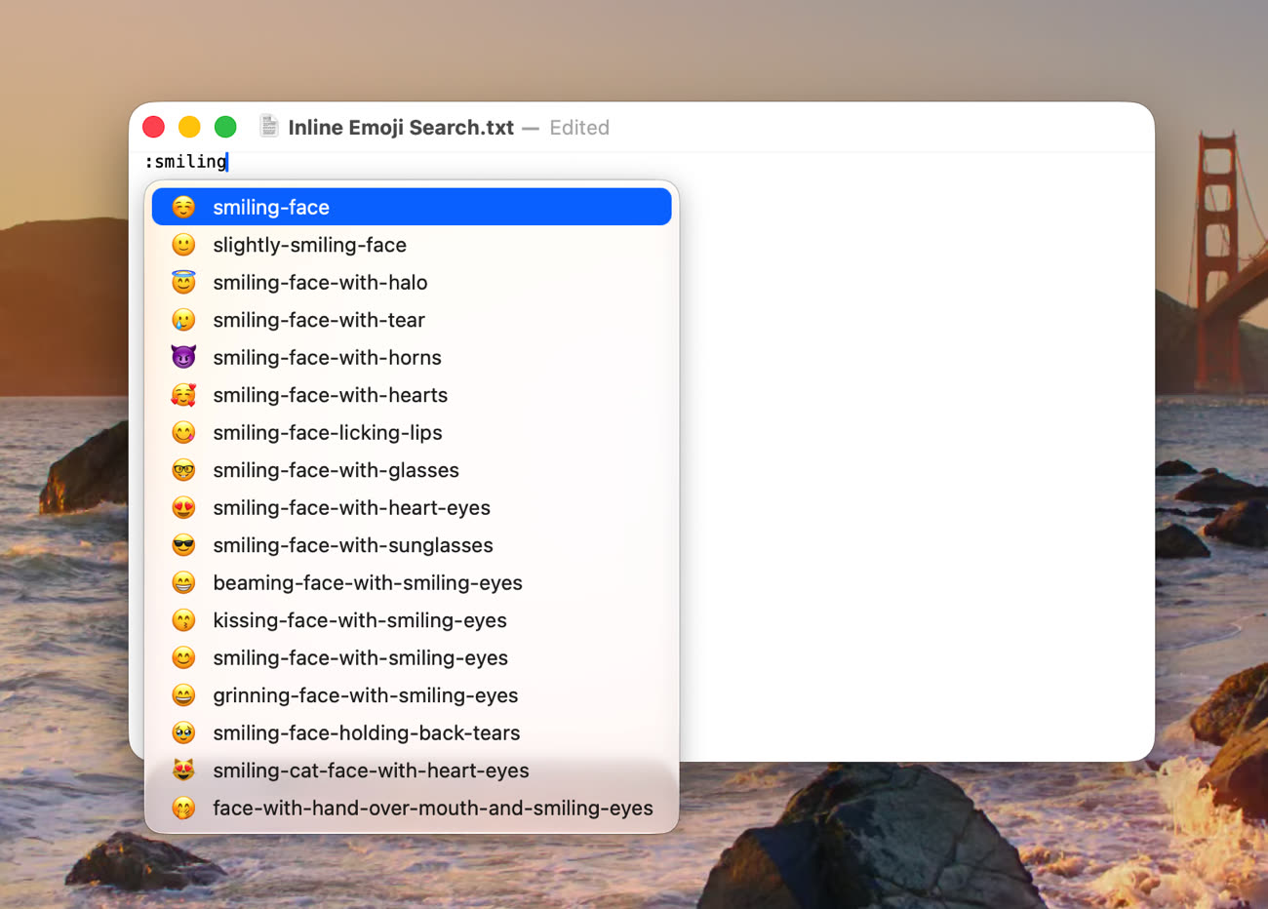Screen dimensions: 1268x909
Task: Click the cat with heart eyes emoji icon
Action: click(183, 771)
